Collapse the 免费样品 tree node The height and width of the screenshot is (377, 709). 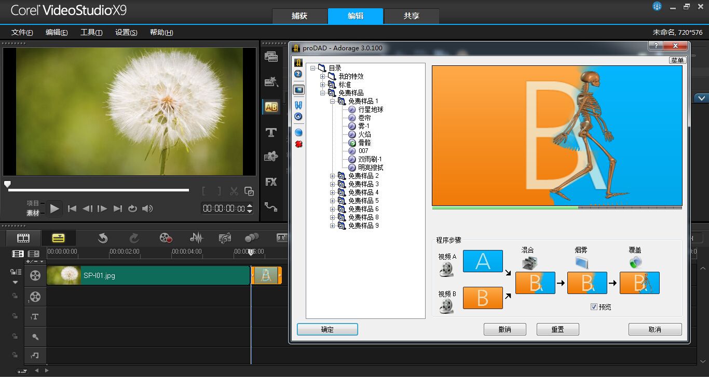click(x=323, y=93)
